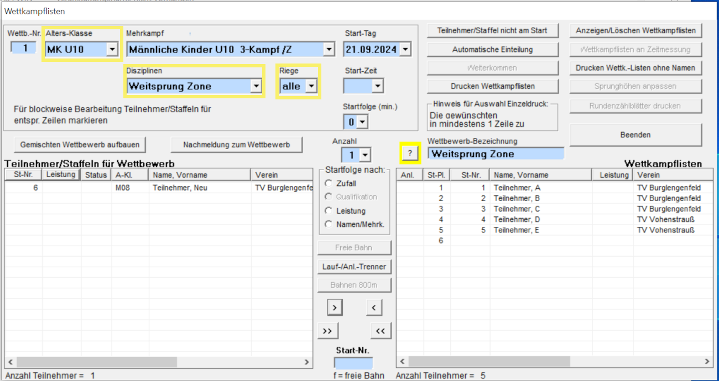Move selected participant right with single arrow
The height and width of the screenshot is (381, 719).
pos(335,307)
